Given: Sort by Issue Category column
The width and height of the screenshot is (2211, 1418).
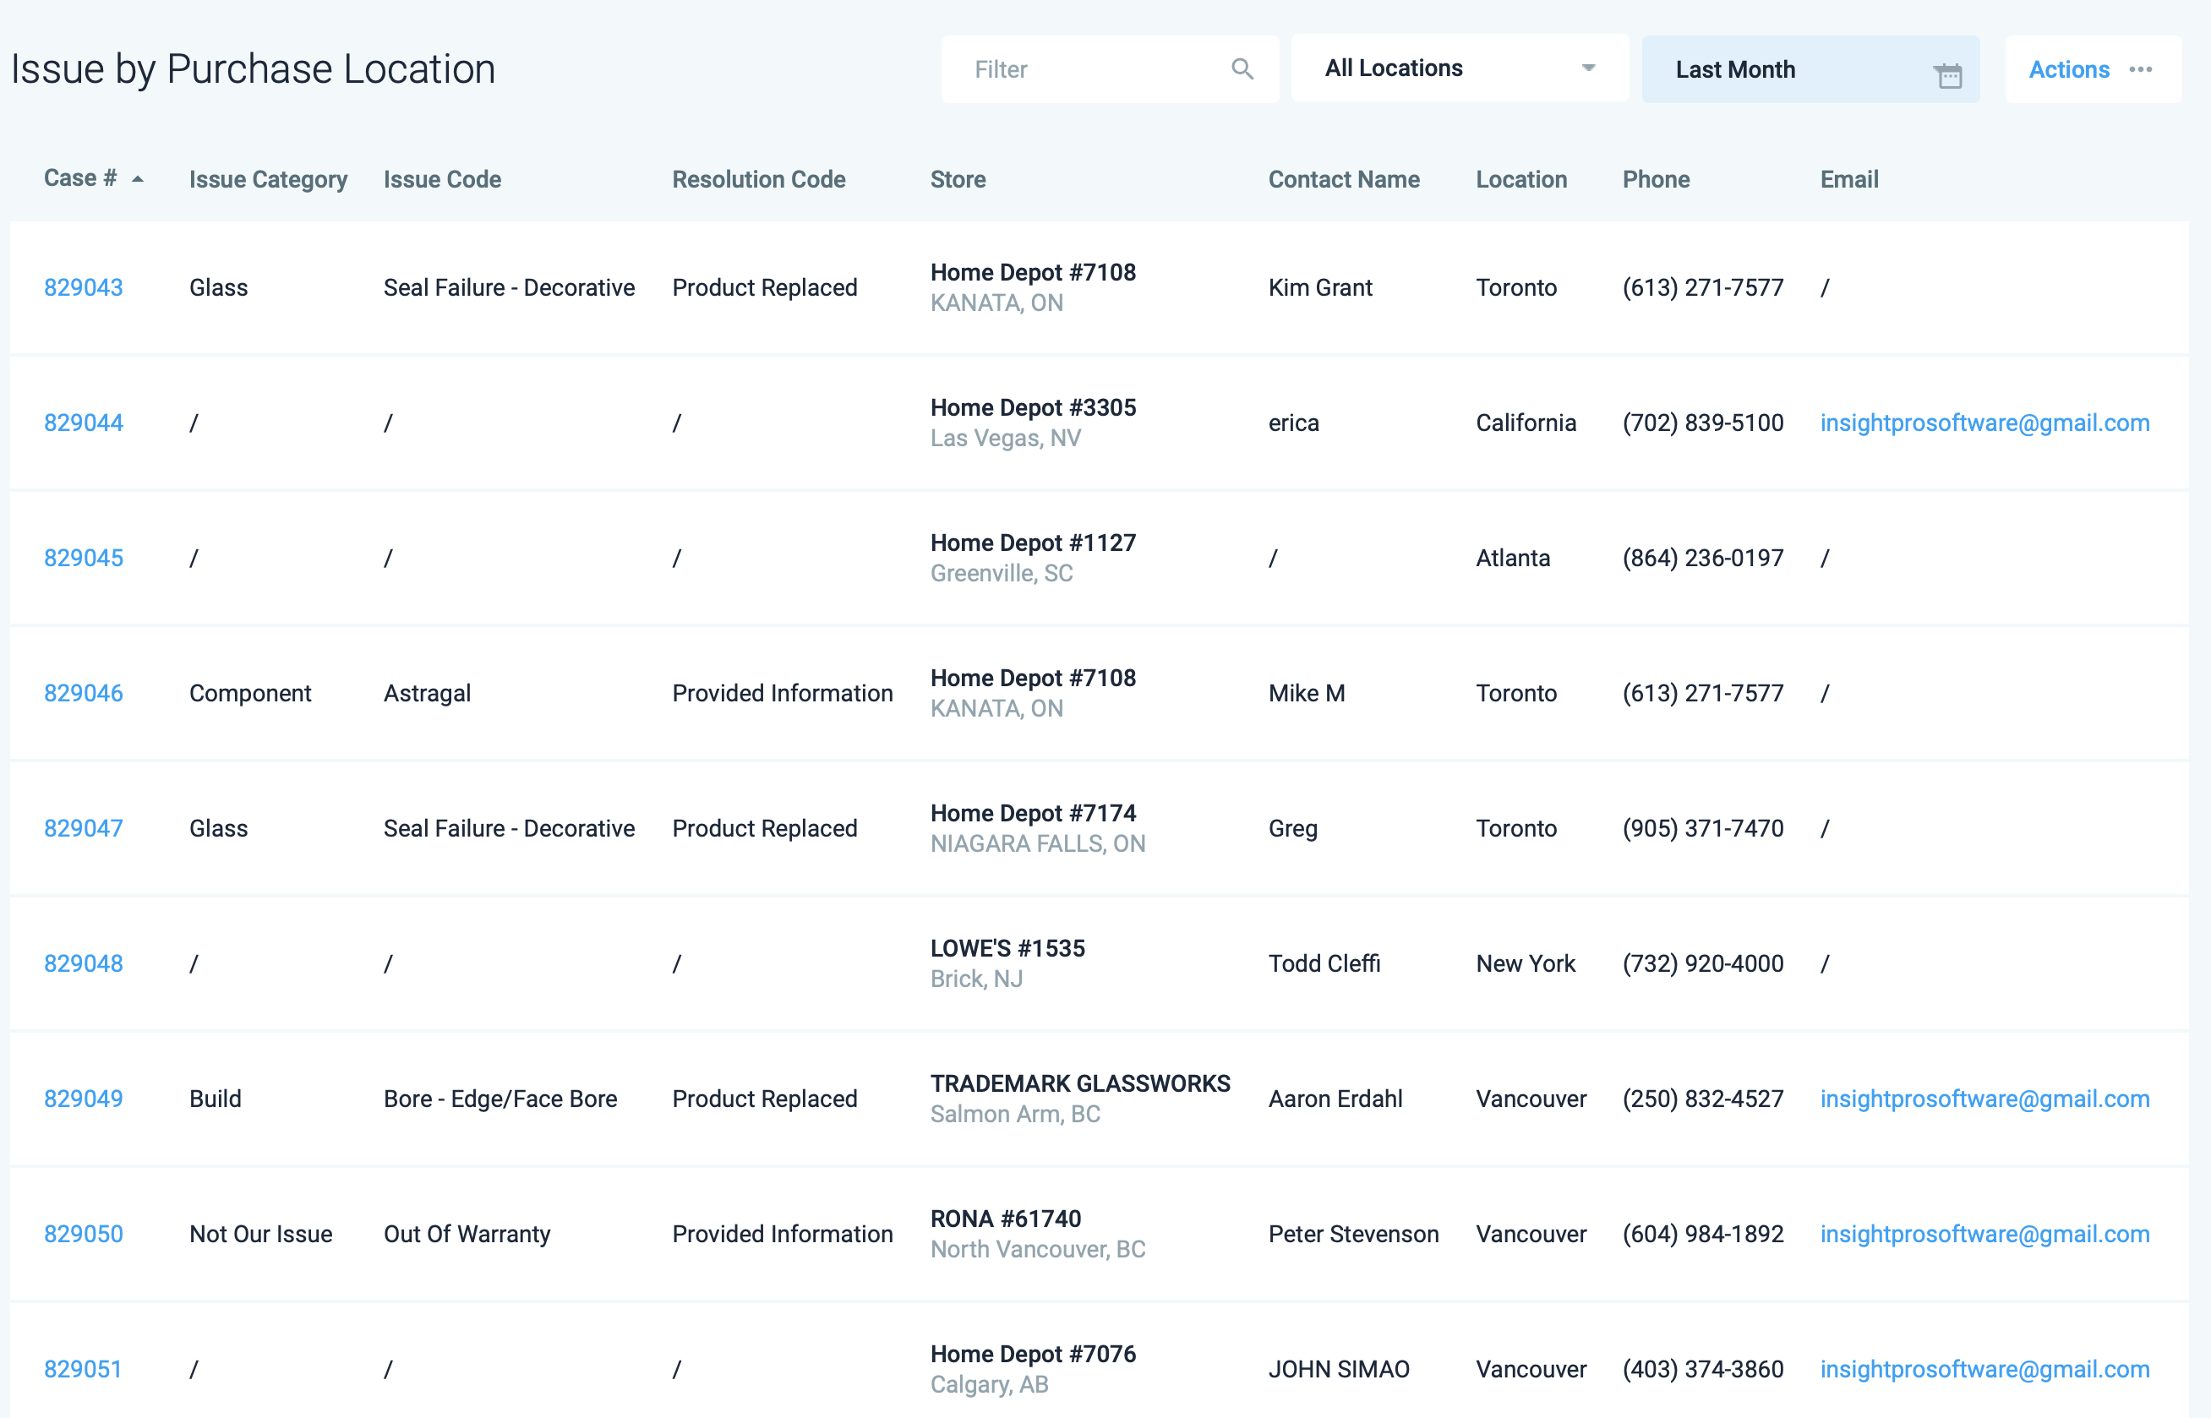Looking at the screenshot, I should click(x=268, y=179).
